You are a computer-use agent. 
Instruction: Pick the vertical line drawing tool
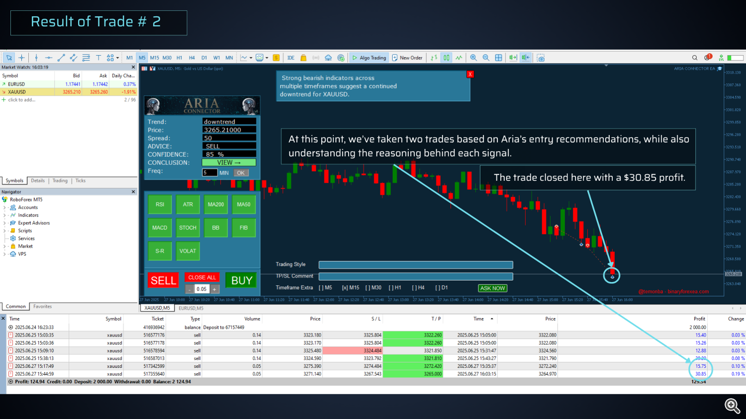[x=36, y=58]
